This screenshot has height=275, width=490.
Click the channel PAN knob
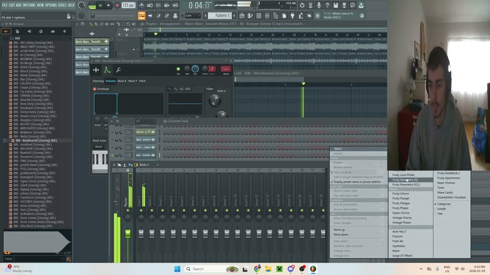[187, 69]
